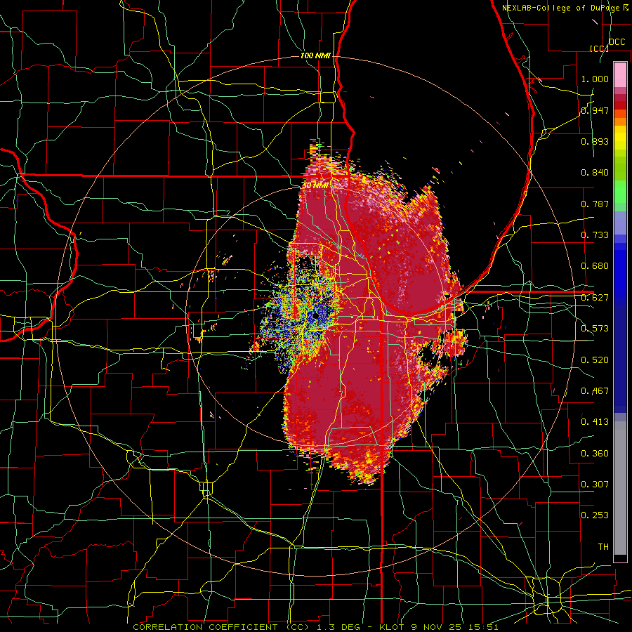Click the 0.467 color scale value
The image size is (632, 632).
coord(595,391)
